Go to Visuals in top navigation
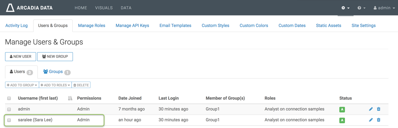The height and width of the screenshot is (128, 398). [x=104, y=8]
